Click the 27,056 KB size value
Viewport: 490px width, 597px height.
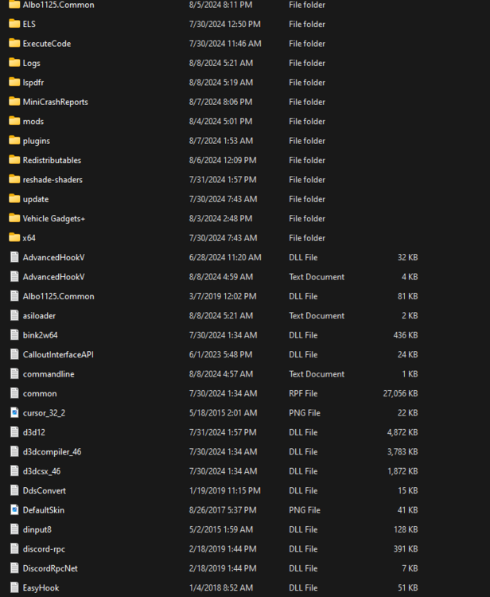400,394
